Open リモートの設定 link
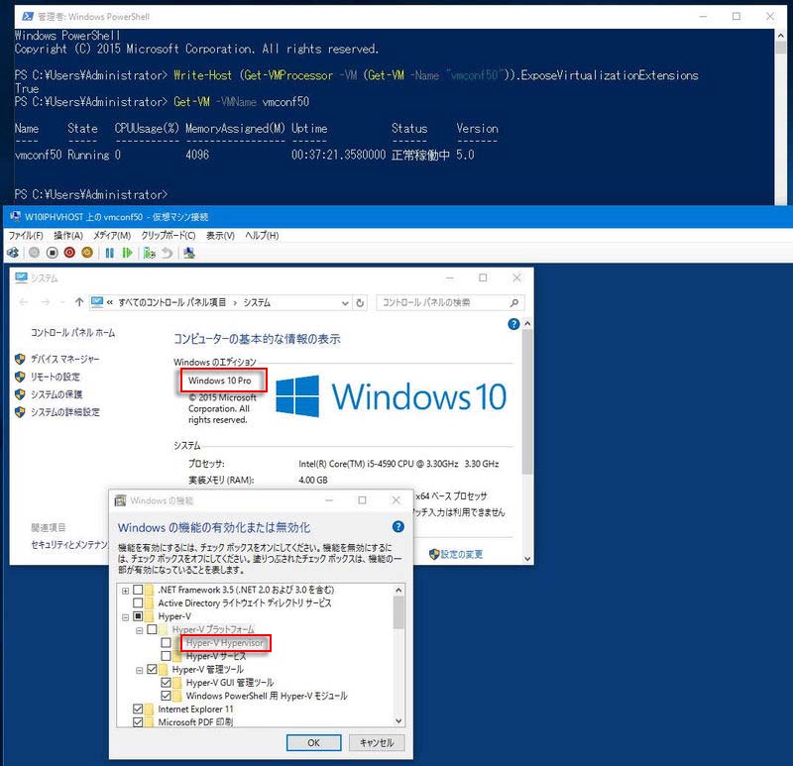793x766 pixels. point(55,377)
